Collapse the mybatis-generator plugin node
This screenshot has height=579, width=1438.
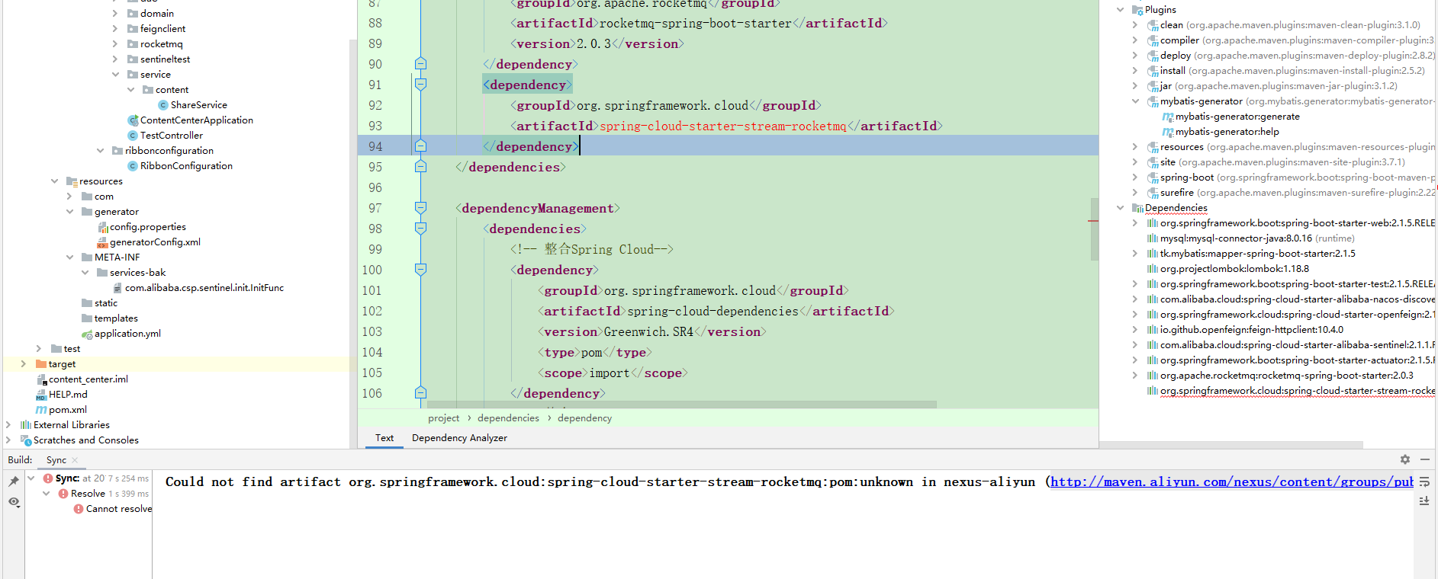(x=1135, y=101)
